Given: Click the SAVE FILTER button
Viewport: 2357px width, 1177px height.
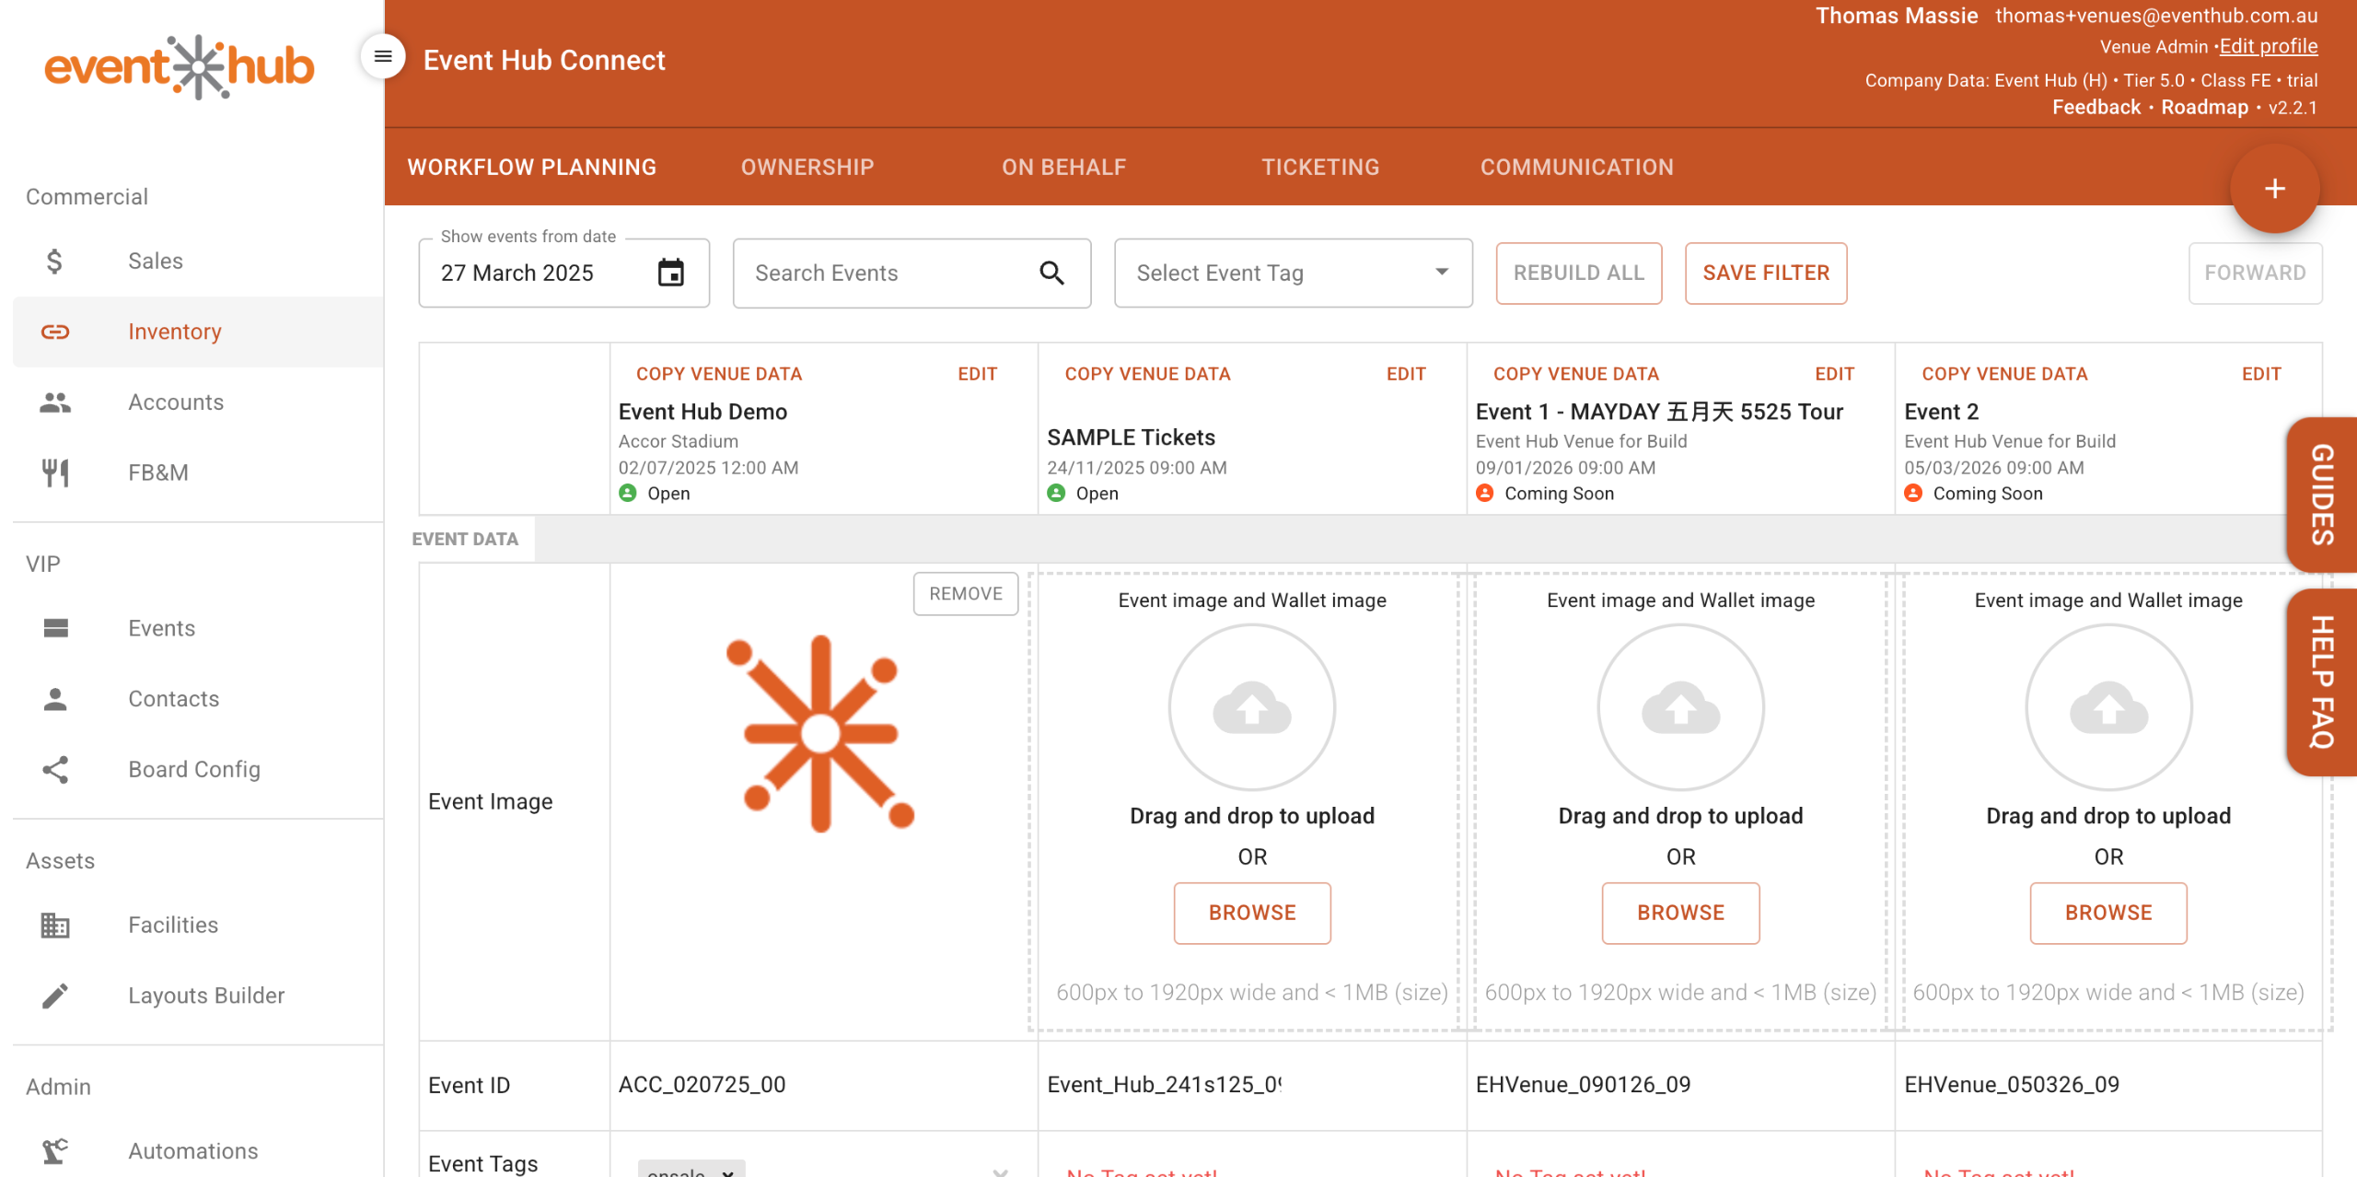Looking at the screenshot, I should (x=1765, y=273).
